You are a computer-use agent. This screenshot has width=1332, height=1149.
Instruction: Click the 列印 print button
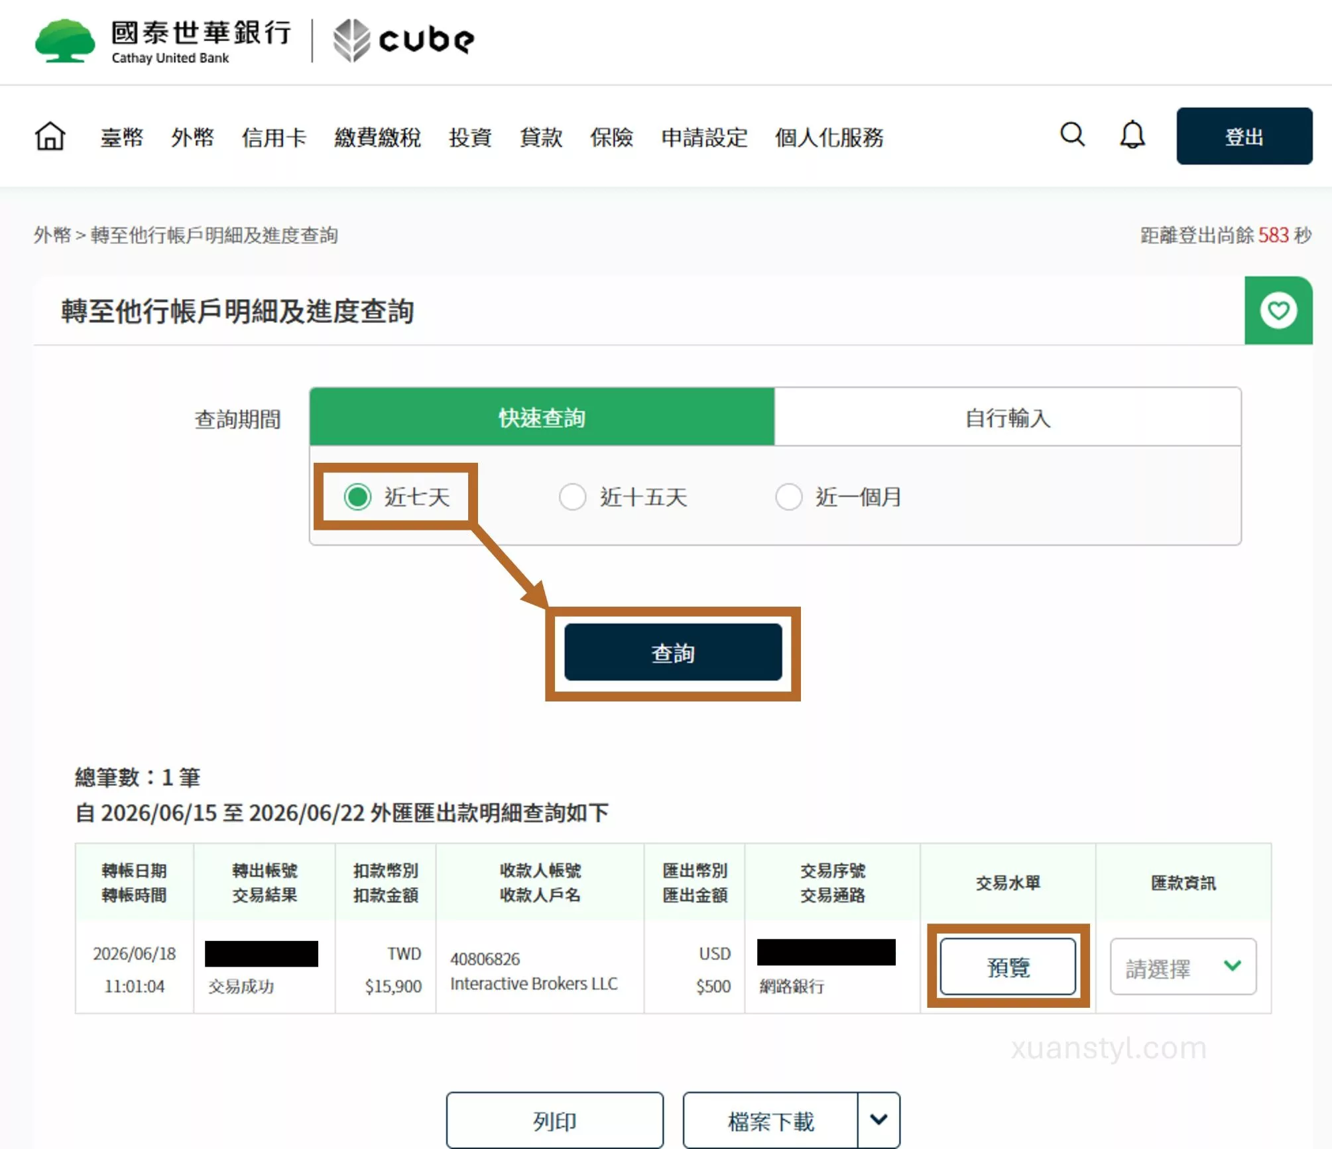[554, 1120]
